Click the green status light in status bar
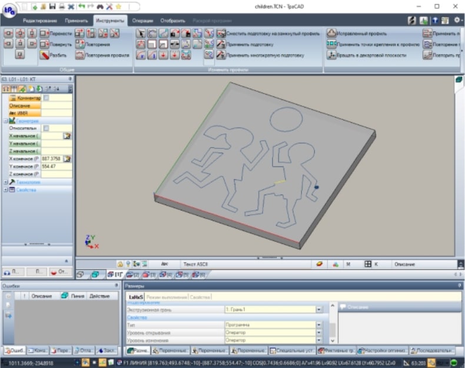 click(x=454, y=362)
